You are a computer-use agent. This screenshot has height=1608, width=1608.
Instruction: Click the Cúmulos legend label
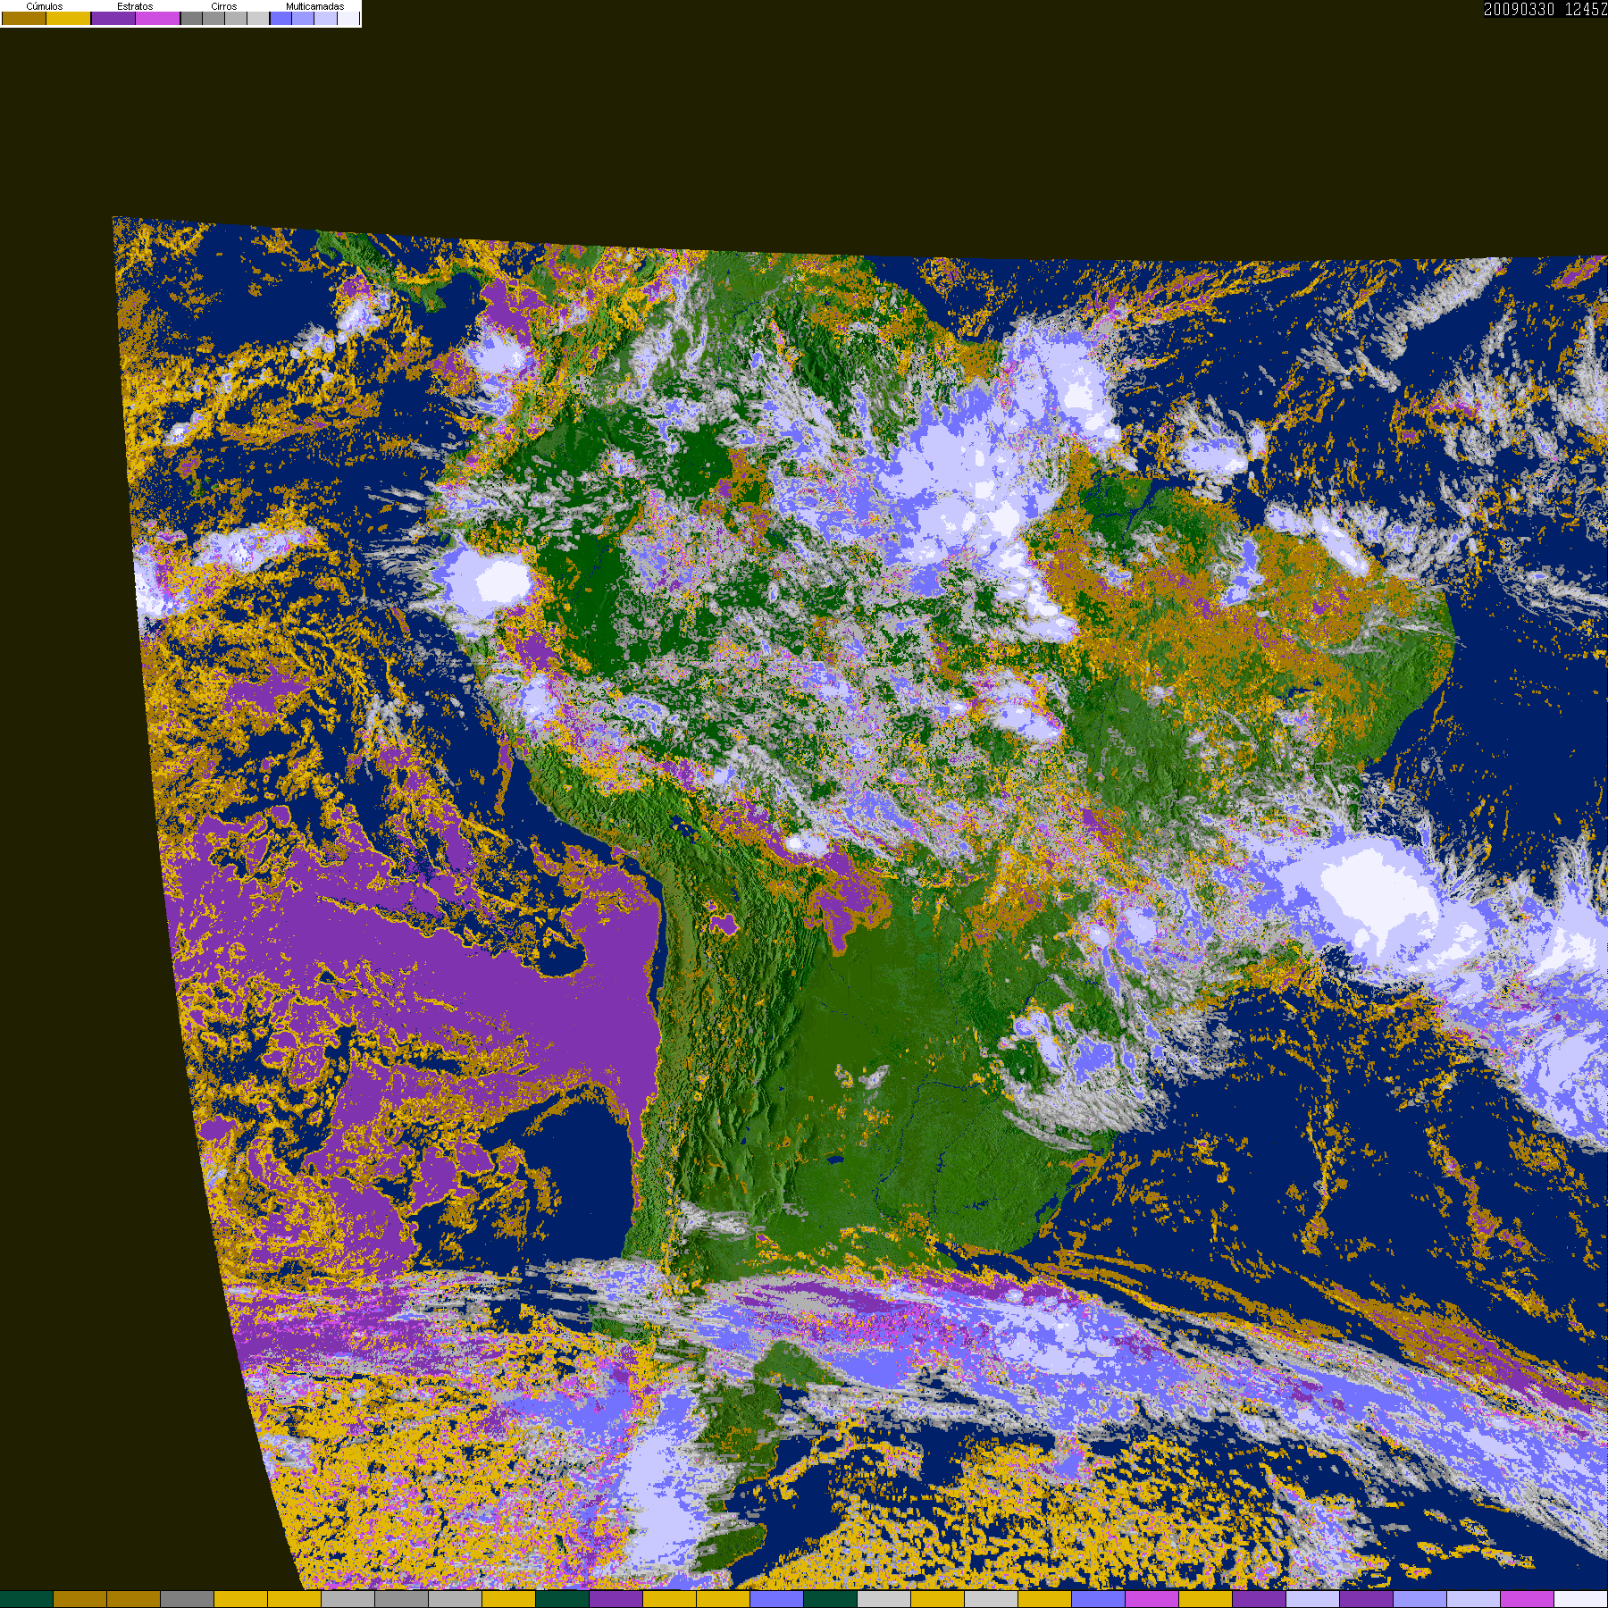pyautogui.click(x=45, y=6)
